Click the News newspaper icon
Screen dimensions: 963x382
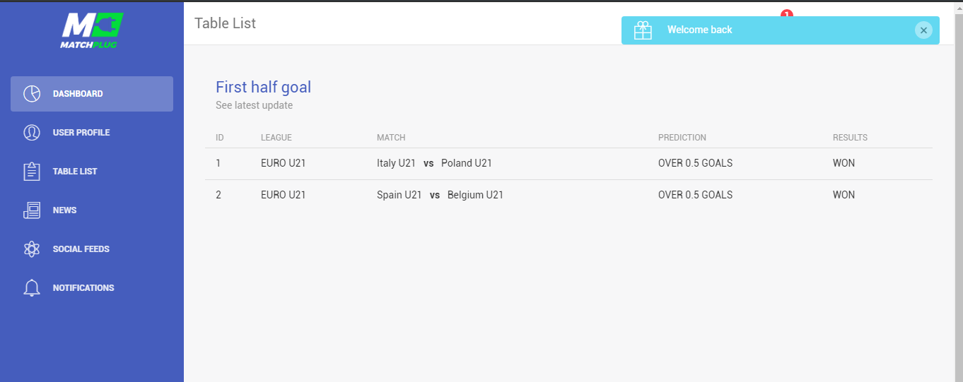click(32, 210)
